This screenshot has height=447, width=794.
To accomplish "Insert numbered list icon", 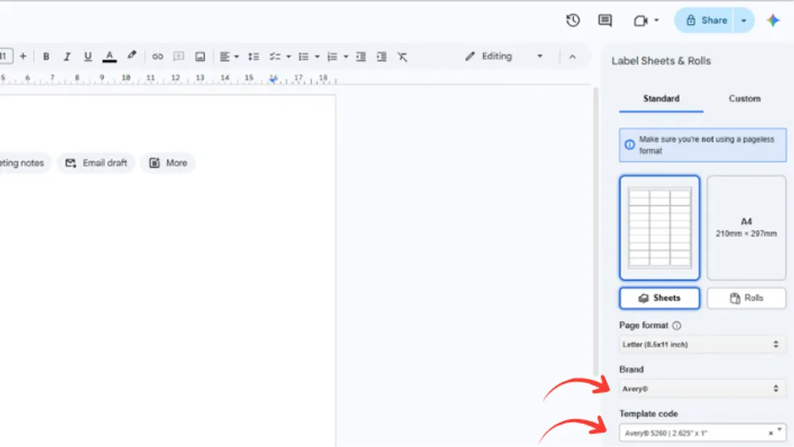I will pyautogui.click(x=332, y=56).
